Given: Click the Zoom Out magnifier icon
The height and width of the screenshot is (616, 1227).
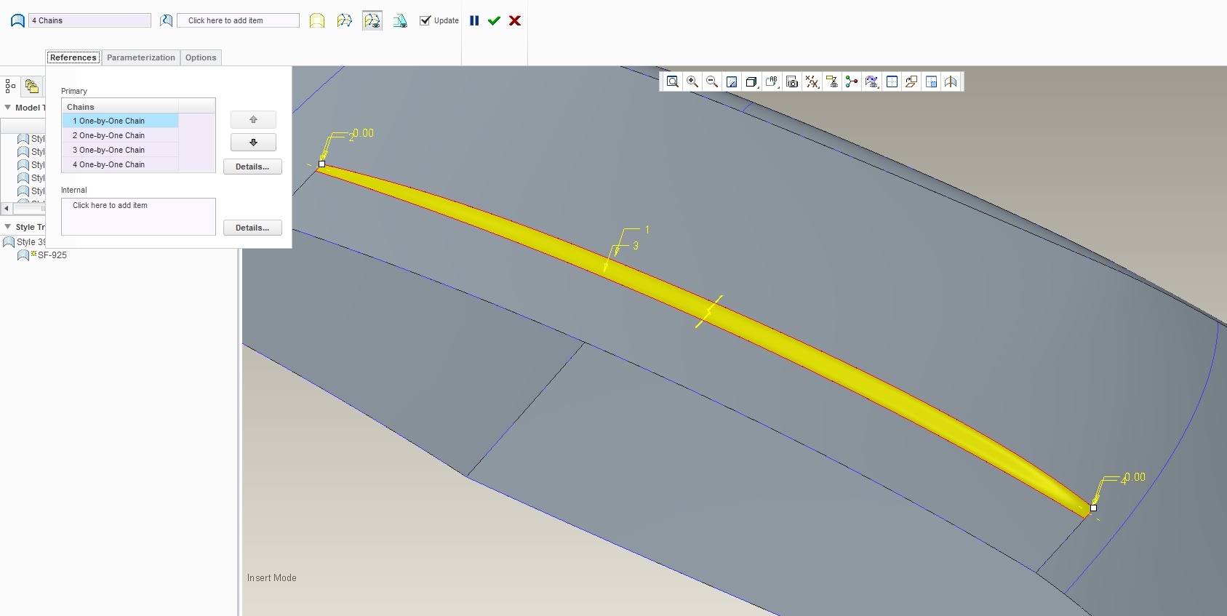Looking at the screenshot, I should 712,81.
